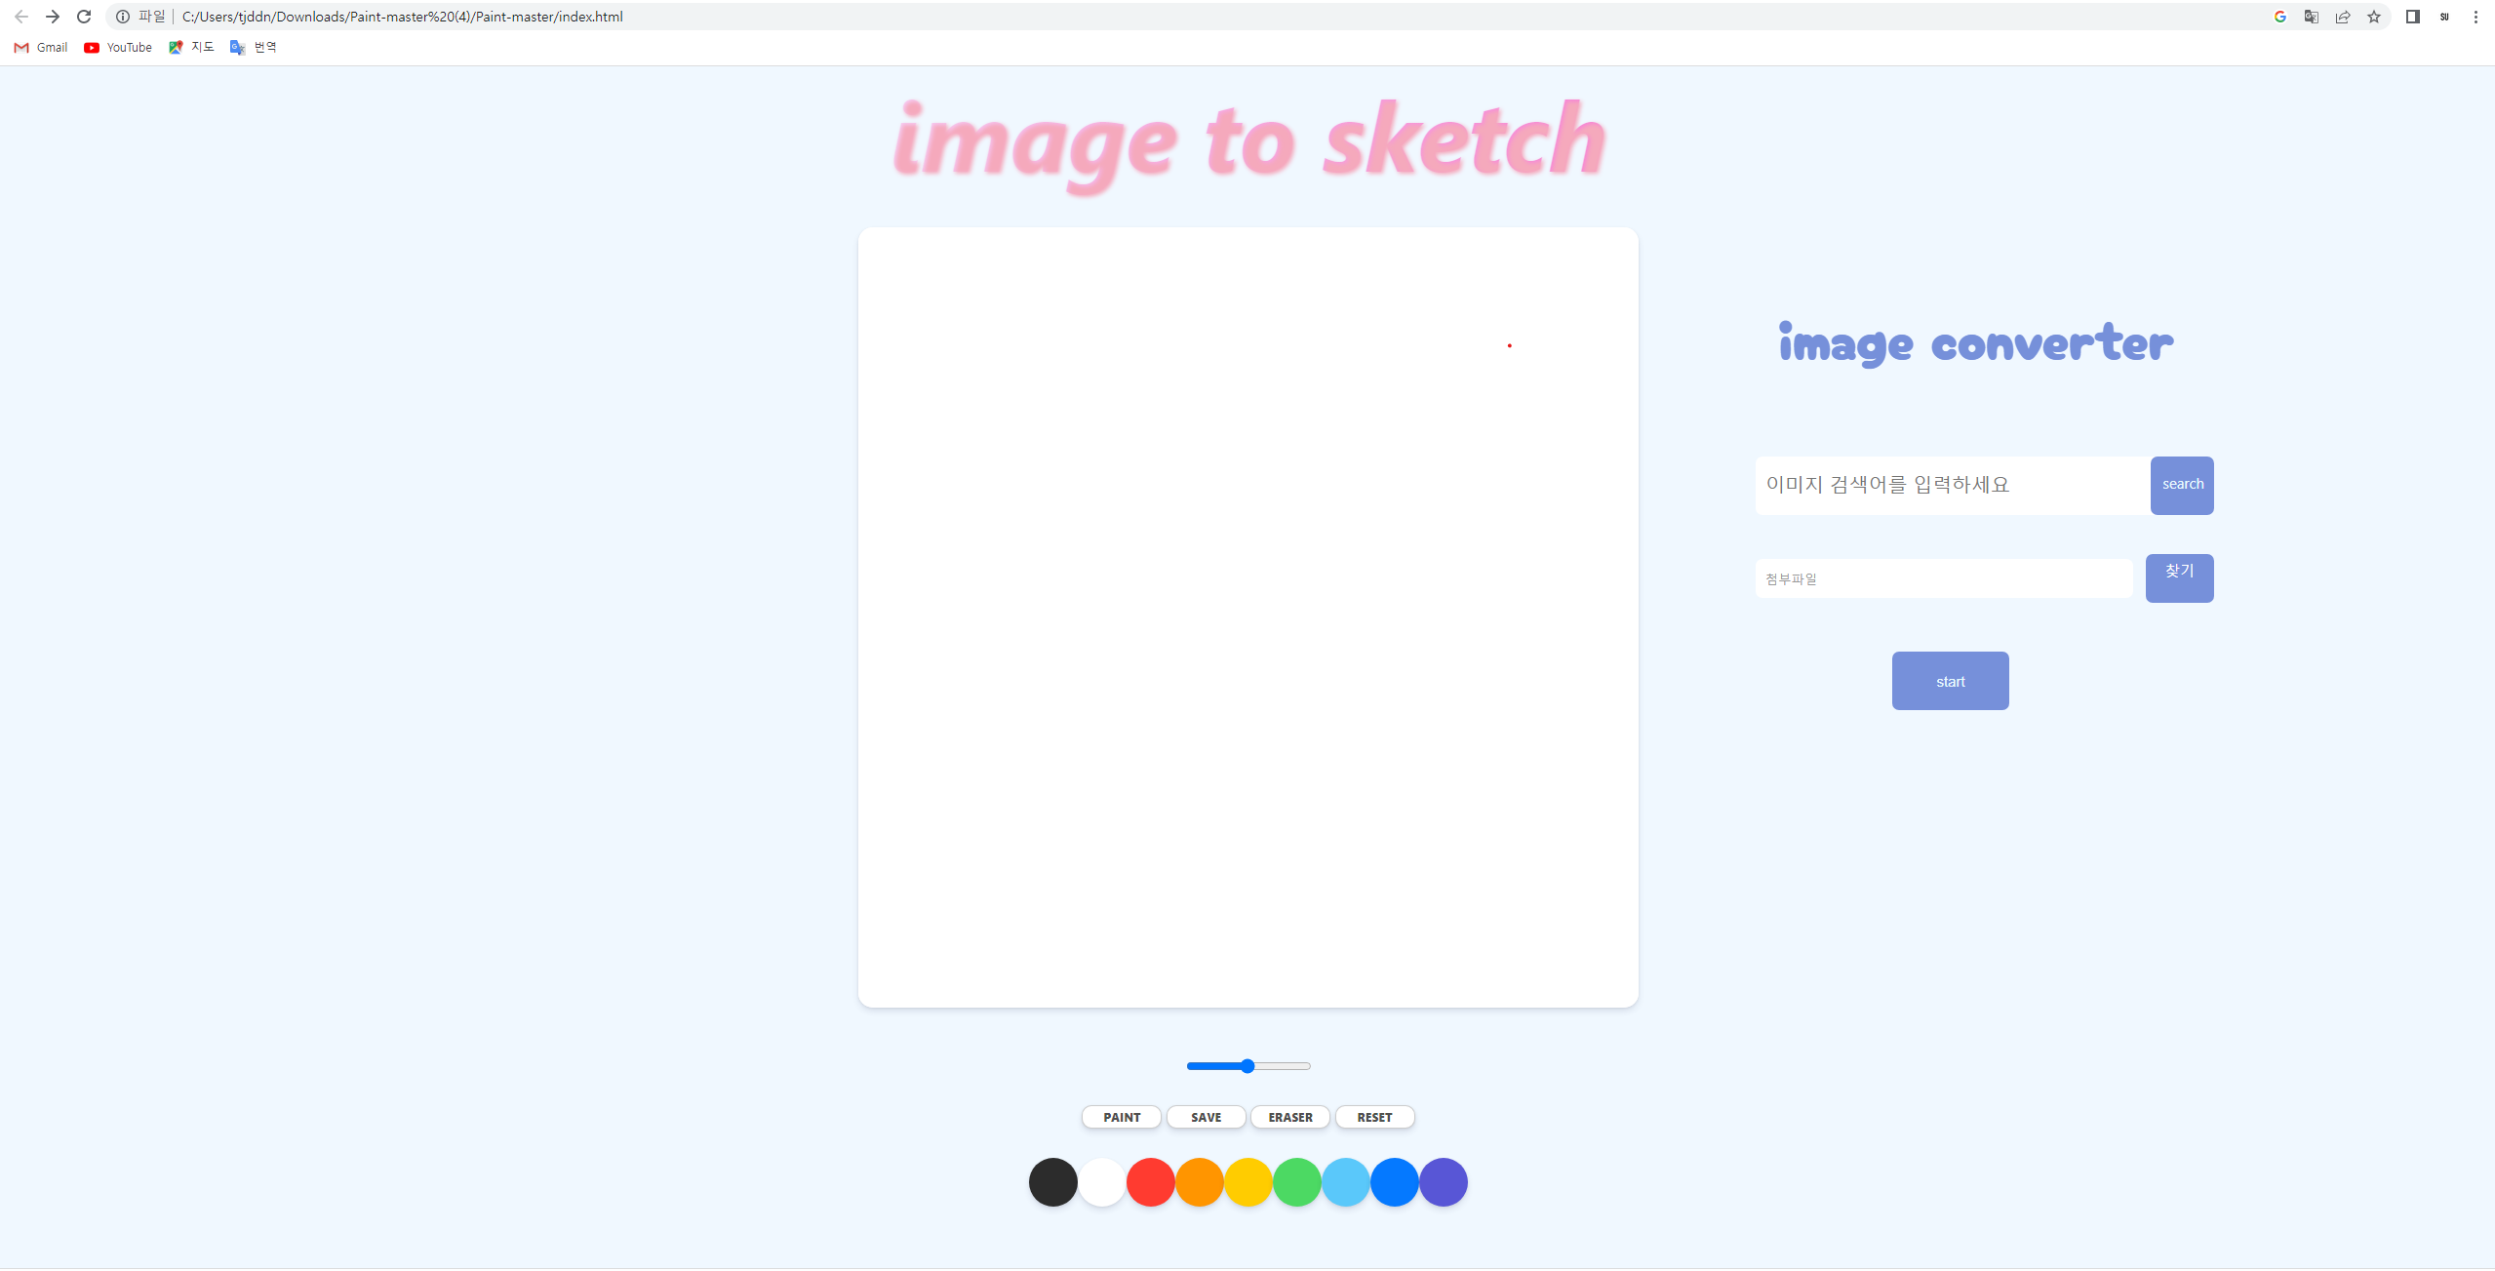The width and height of the screenshot is (2495, 1271).
Task: Select the red color swatch
Action: [x=1151, y=1182]
